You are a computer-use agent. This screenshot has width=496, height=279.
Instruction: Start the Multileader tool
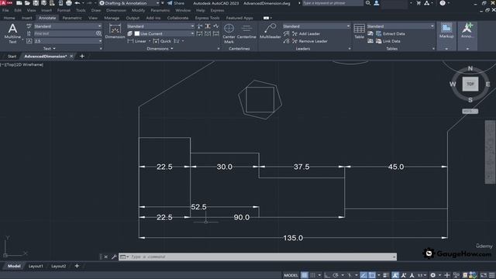[x=270, y=31]
